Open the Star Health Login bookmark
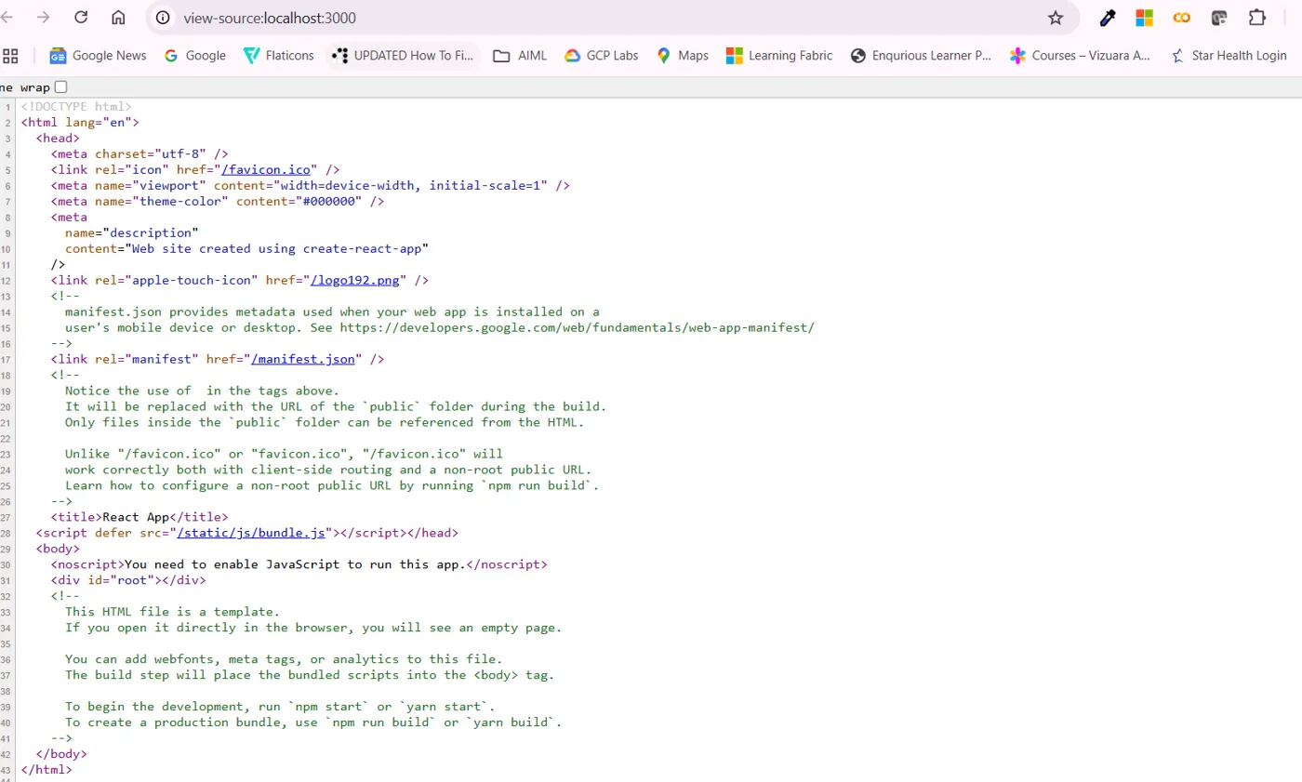Screen dimensions: 1302x782 click(1229, 56)
